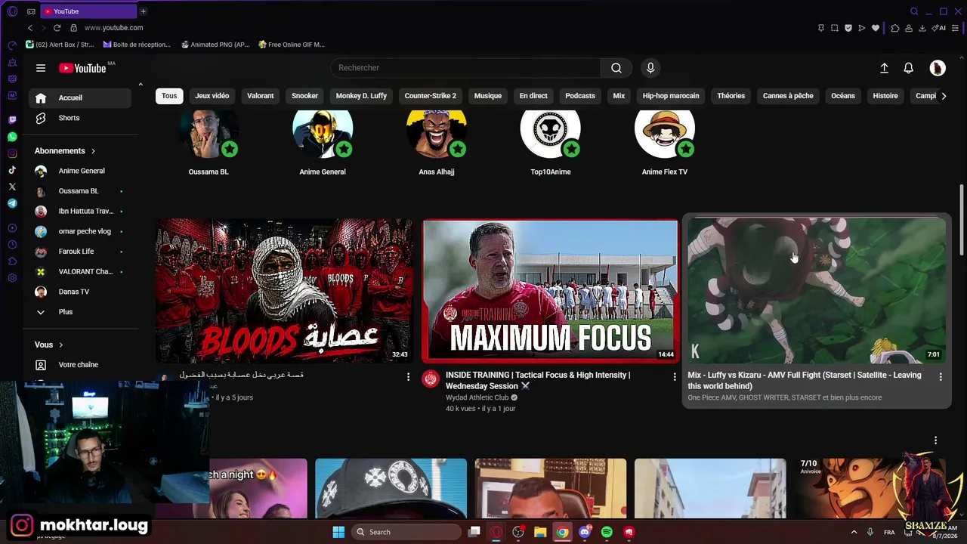Open the account avatar menu
967x544 pixels.
pyautogui.click(x=938, y=68)
